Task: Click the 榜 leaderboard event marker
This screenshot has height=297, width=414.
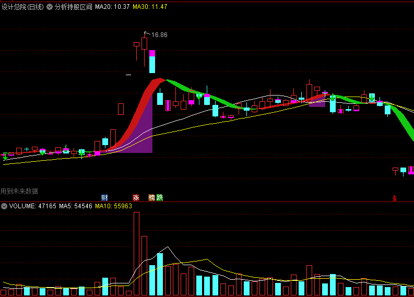Action: pos(151,197)
